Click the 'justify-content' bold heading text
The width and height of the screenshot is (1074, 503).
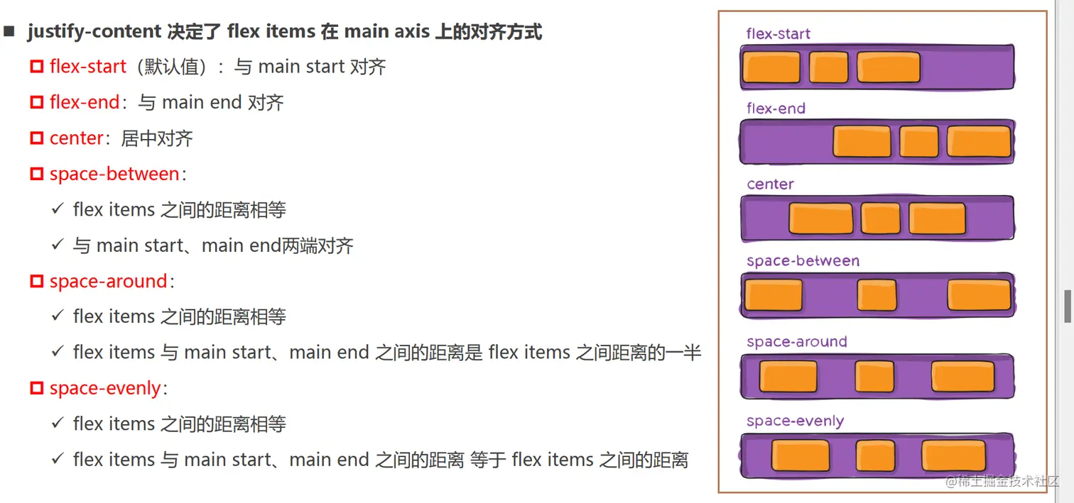point(94,32)
